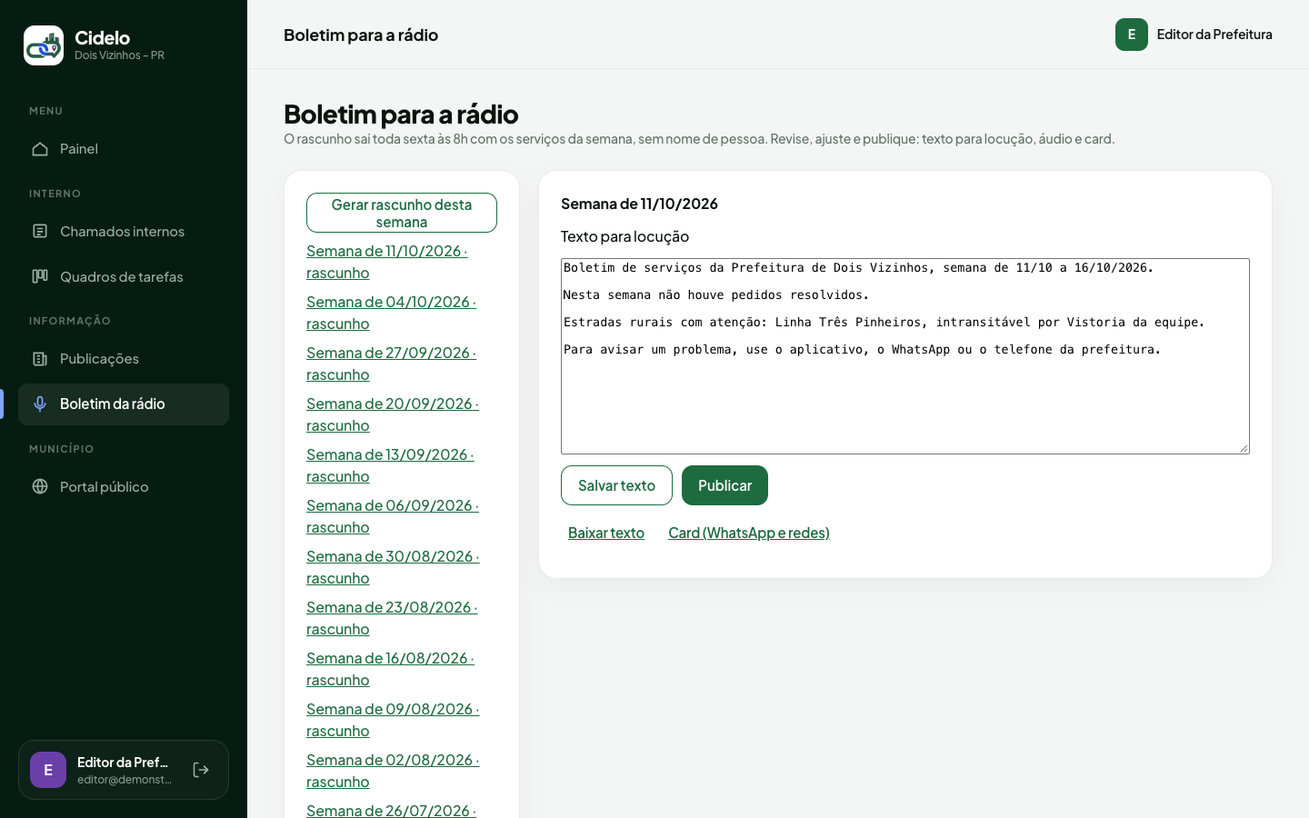Image resolution: width=1309 pixels, height=818 pixels.
Task: Save with the Salvar texto button
Action: point(616,485)
